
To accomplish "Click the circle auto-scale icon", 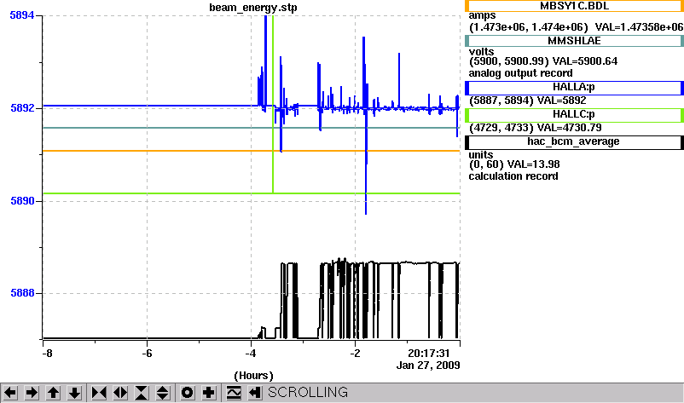I will pyautogui.click(x=187, y=393).
